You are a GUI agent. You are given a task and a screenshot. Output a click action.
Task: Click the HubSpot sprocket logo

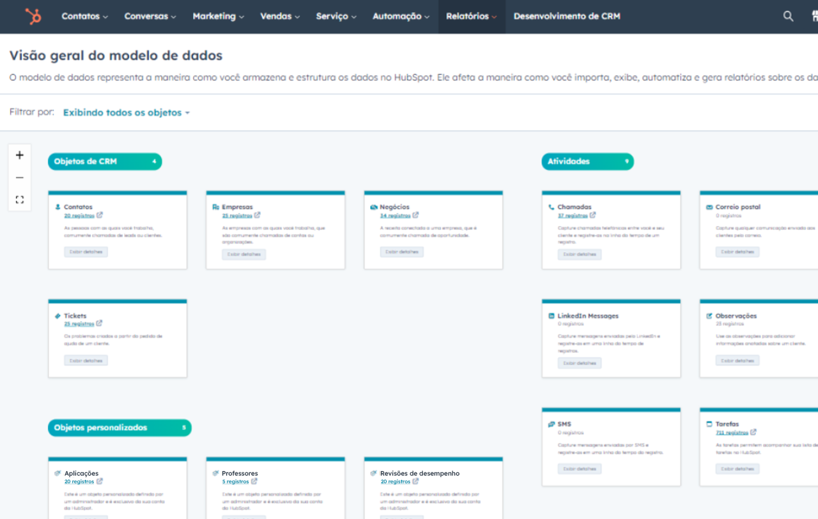(x=33, y=17)
